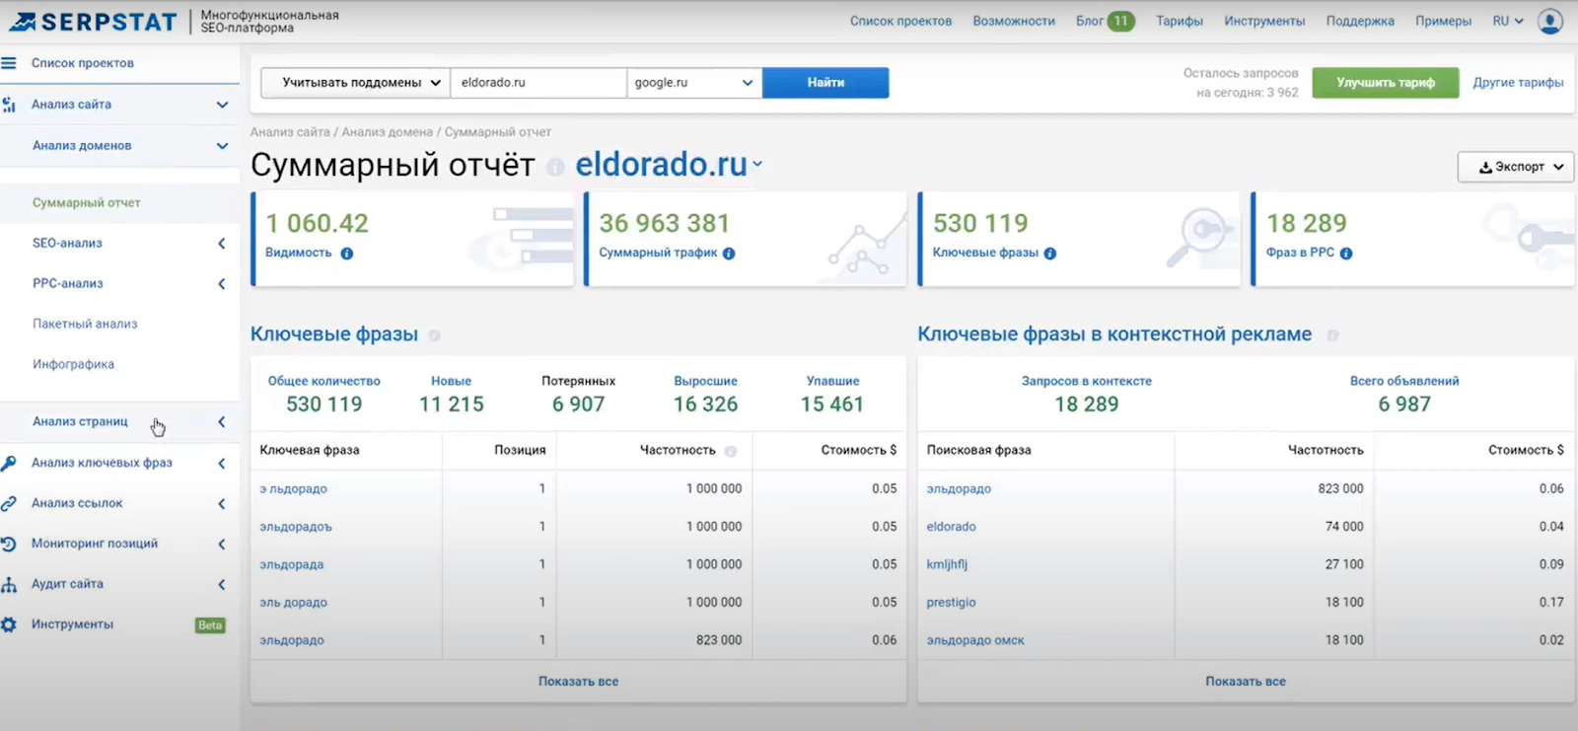The width and height of the screenshot is (1578, 731).
Task: Select Суммарный отчет in sidebar
Action: point(87,203)
